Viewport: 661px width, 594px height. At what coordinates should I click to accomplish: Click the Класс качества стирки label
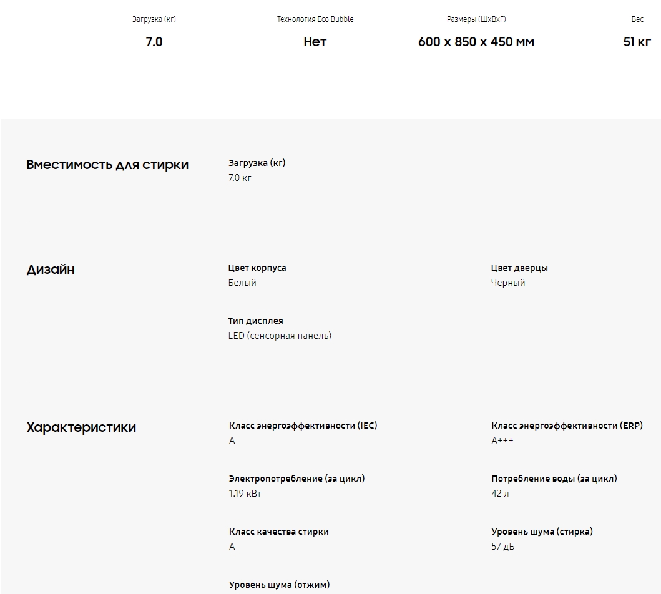[278, 532]
